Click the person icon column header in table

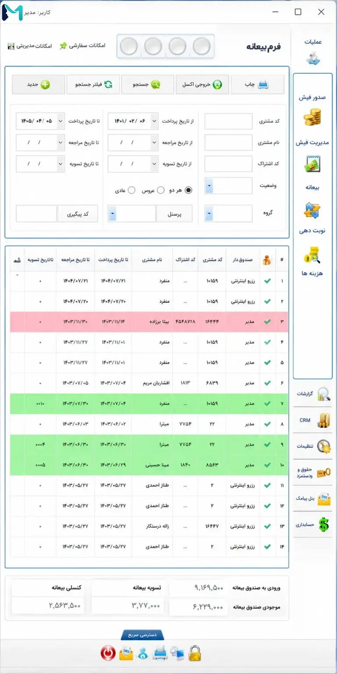tap(266, 260)
